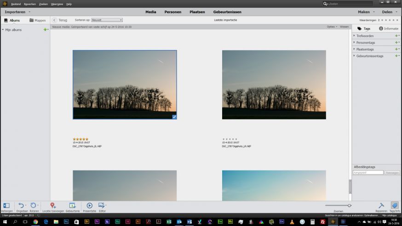Expand the Personentags category

[366, 42]
